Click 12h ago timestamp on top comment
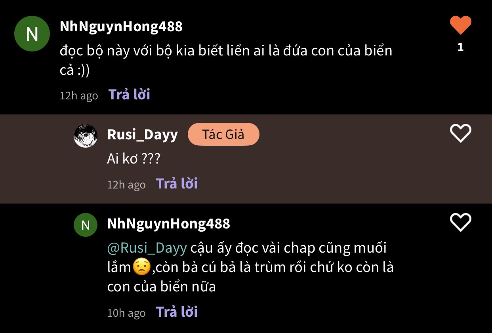 79,95
